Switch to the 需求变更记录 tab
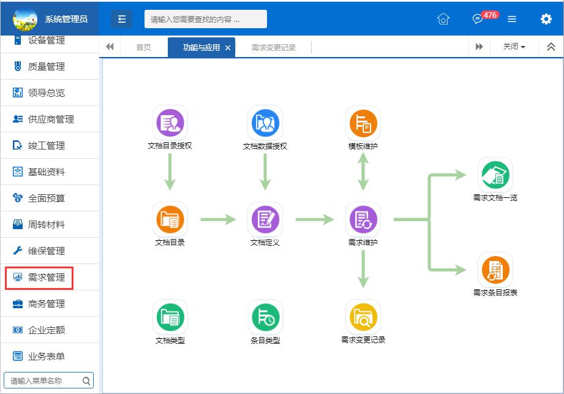Screen dimensions: 564x394 (x=273, y=47)
